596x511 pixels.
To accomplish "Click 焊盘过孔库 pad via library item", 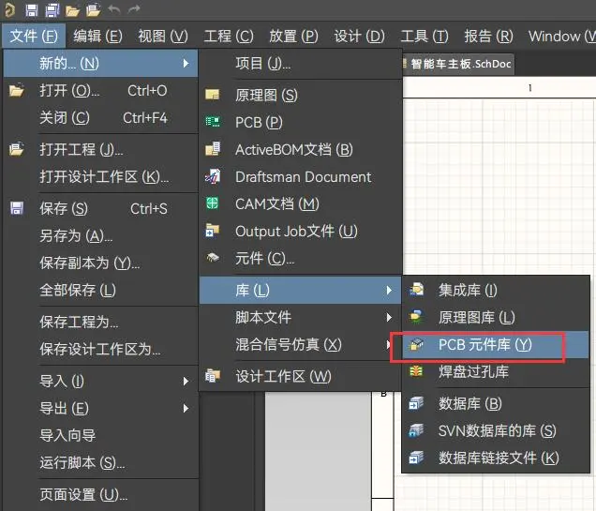I will [473, 371].
